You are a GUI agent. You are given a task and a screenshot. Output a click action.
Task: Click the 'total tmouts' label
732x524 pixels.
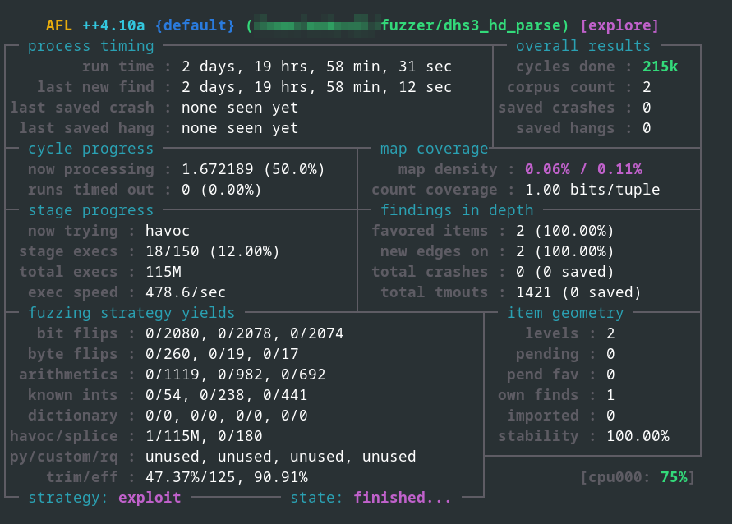[x=434, y=292]
